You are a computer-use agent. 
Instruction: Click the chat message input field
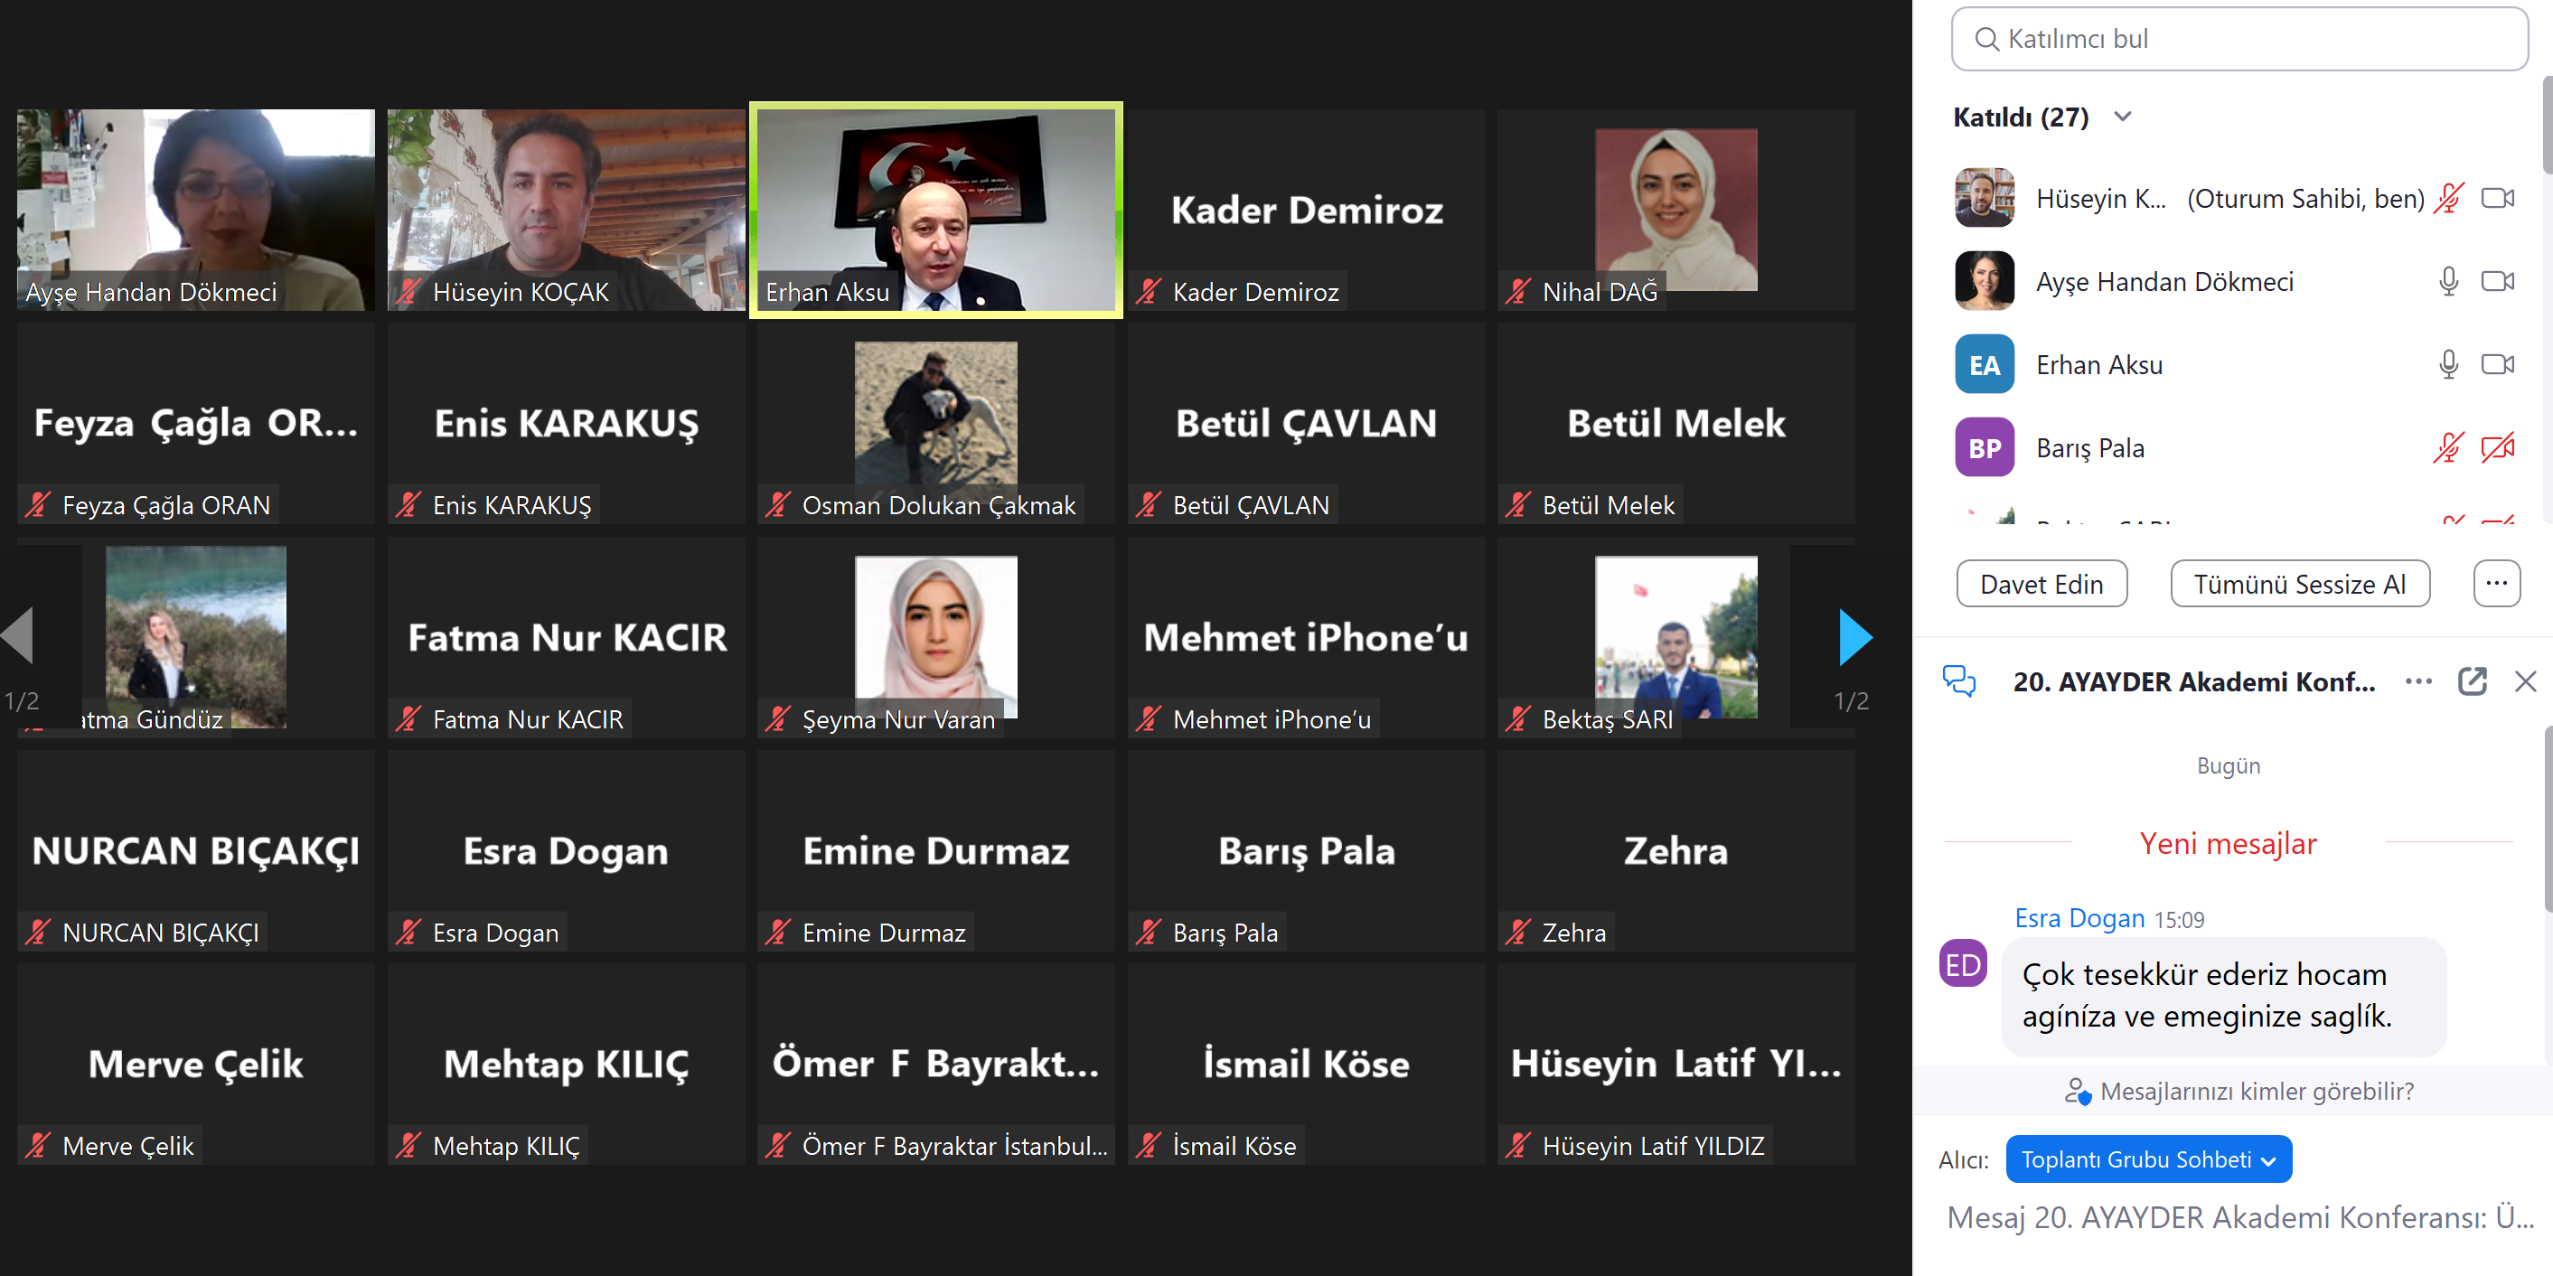tap(2239, 1216)
